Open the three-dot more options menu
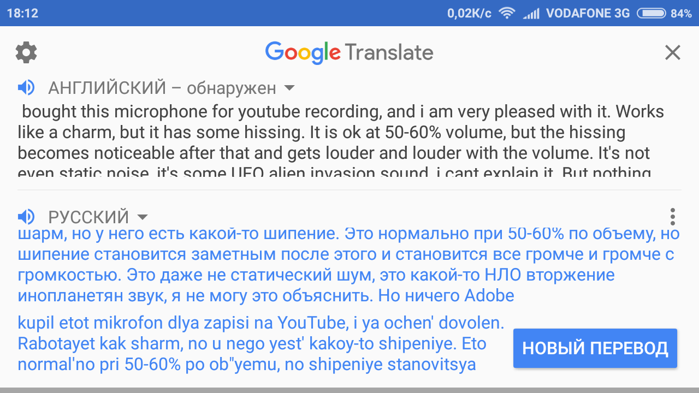699x393 pixels. (x=672, y=217)
